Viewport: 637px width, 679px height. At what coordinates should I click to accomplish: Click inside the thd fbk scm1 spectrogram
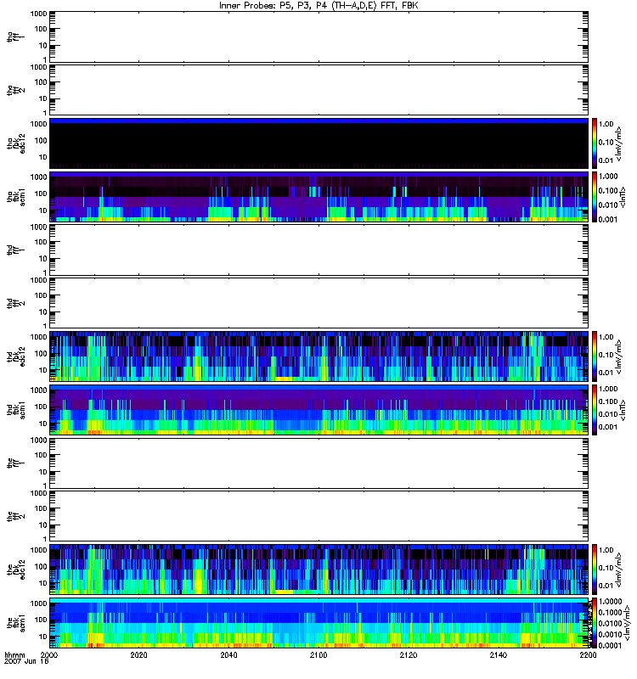click(x=318, y=410)
